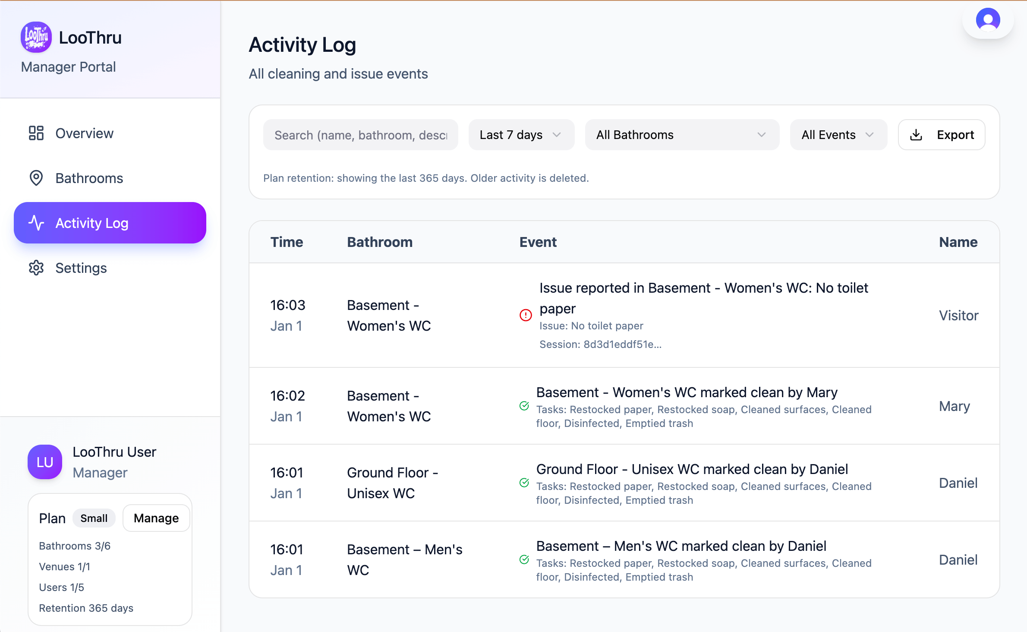The width and height of the screenshot is (1027, 632).
Task: Export the activity log
Action: tap(942, 135)
